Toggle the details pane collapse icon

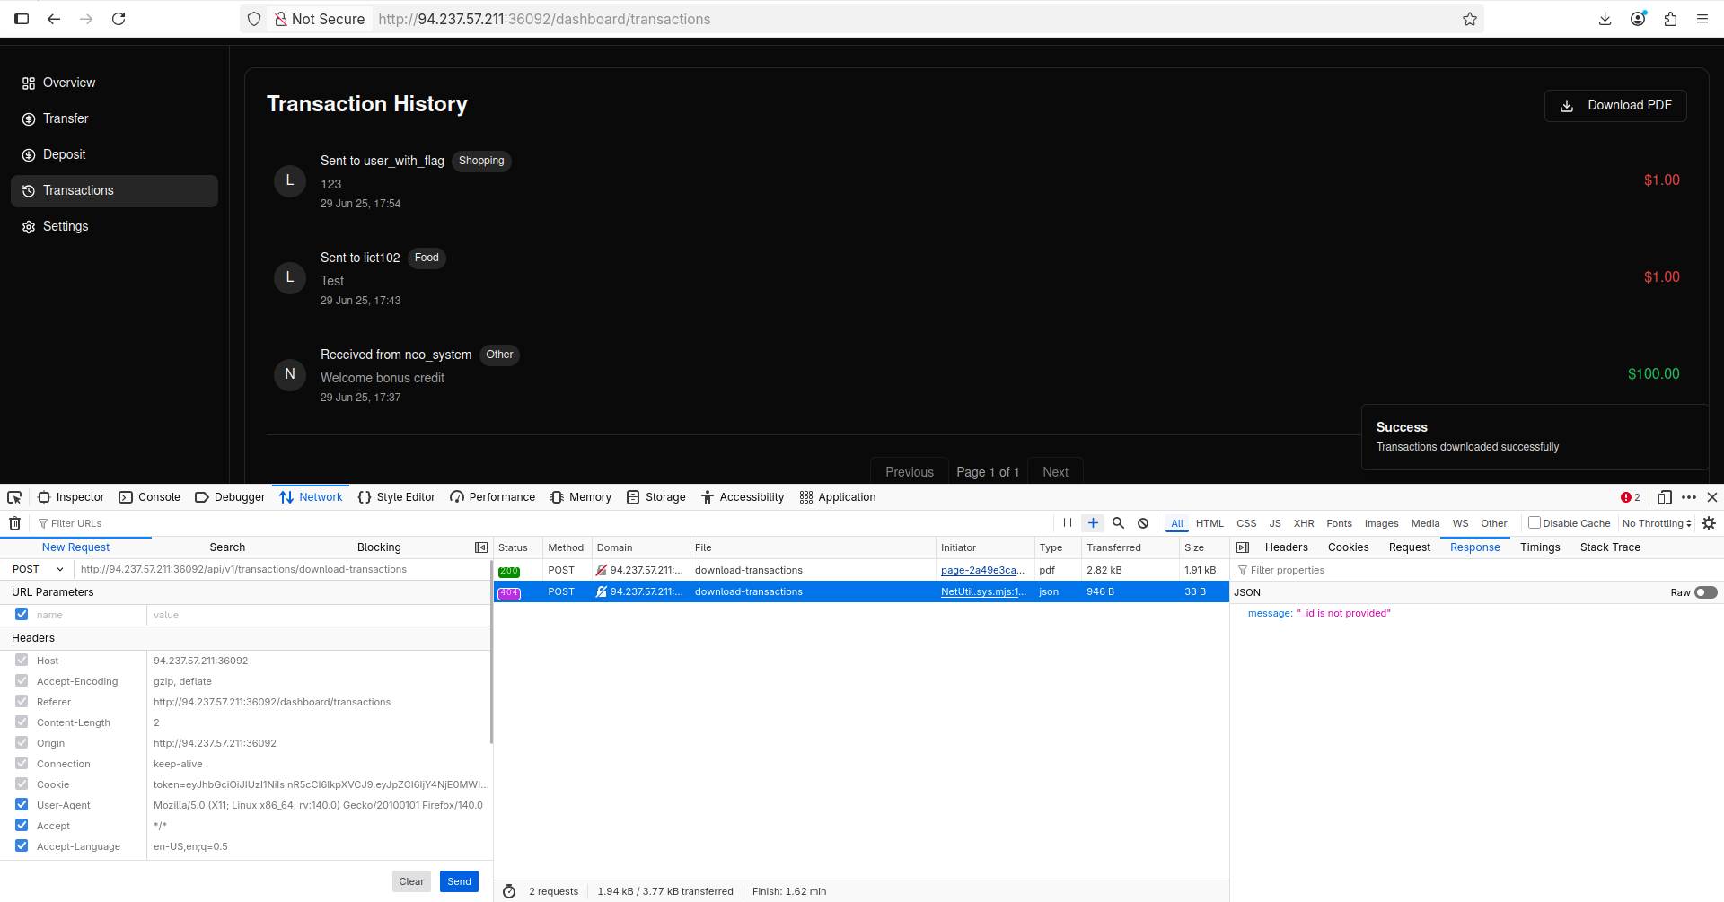tap(1243, 547)
